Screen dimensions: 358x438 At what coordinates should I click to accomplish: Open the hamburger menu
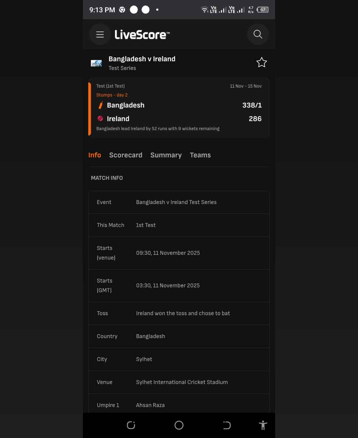click(x=100, y=35)
